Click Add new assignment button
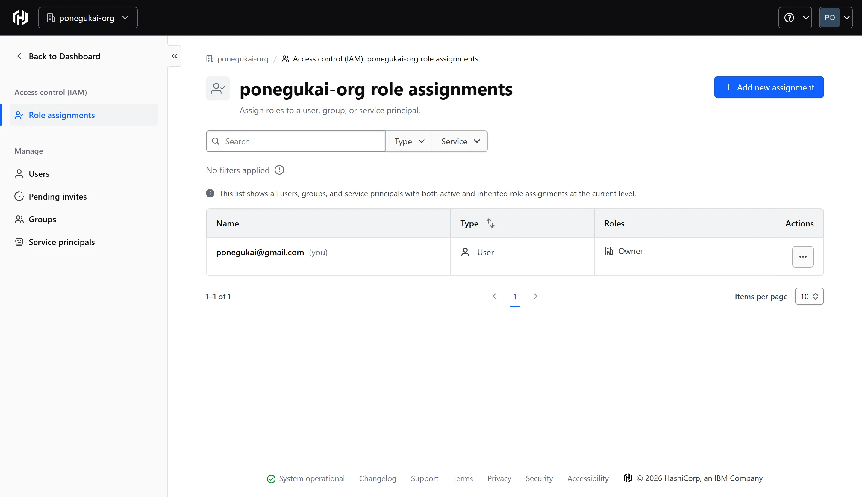This screenshot has height=497, width=862. pos(769,87)
